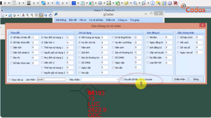Click the blue 3D cube toolbar icon

[x=74, y=3]
